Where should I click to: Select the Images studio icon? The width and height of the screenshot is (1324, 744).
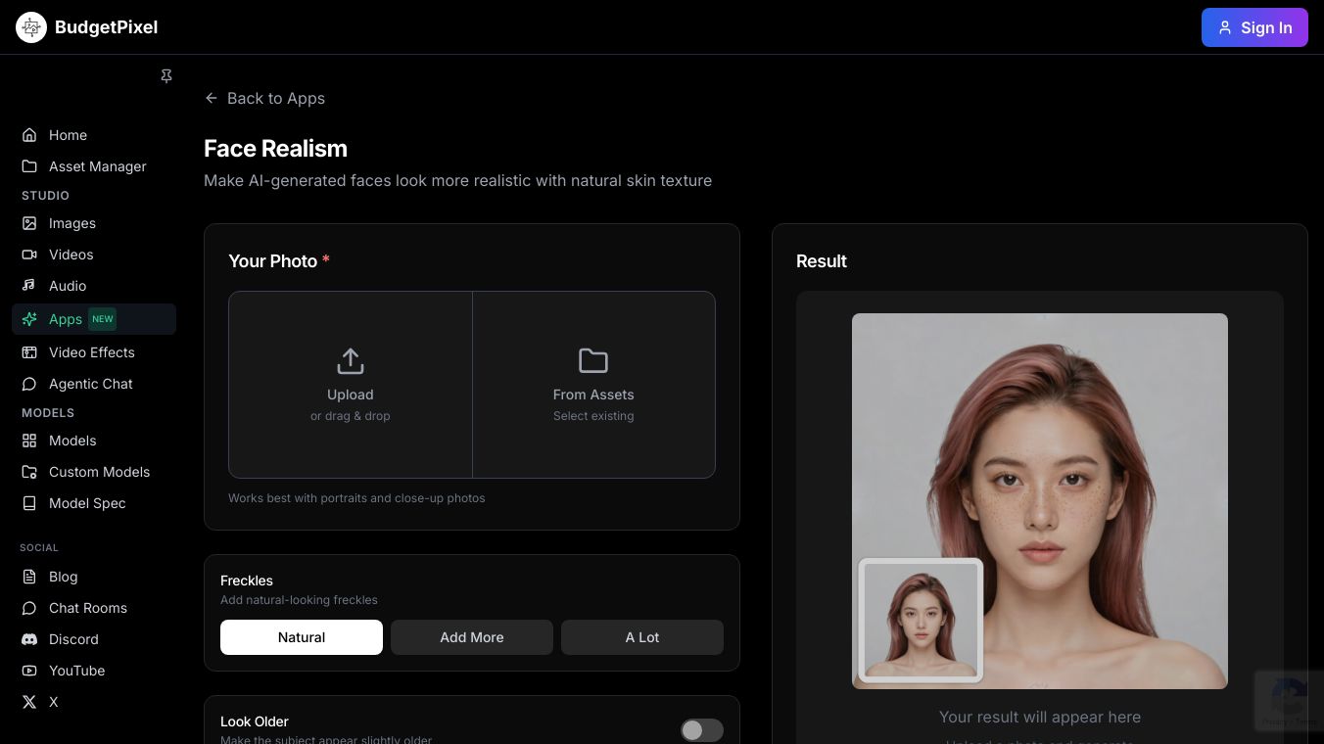[x=30, y=223]
